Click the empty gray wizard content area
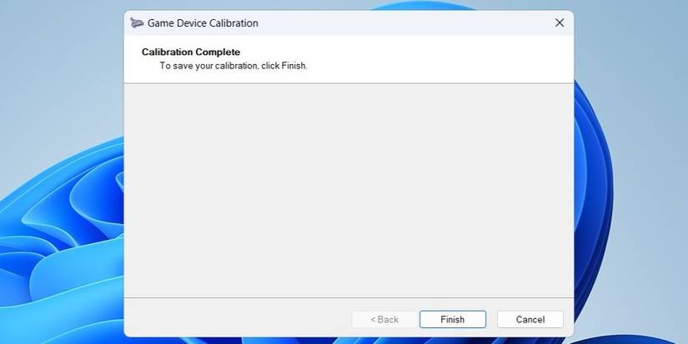The height and width of the screenshot is (344, 688). pos(349,190)
